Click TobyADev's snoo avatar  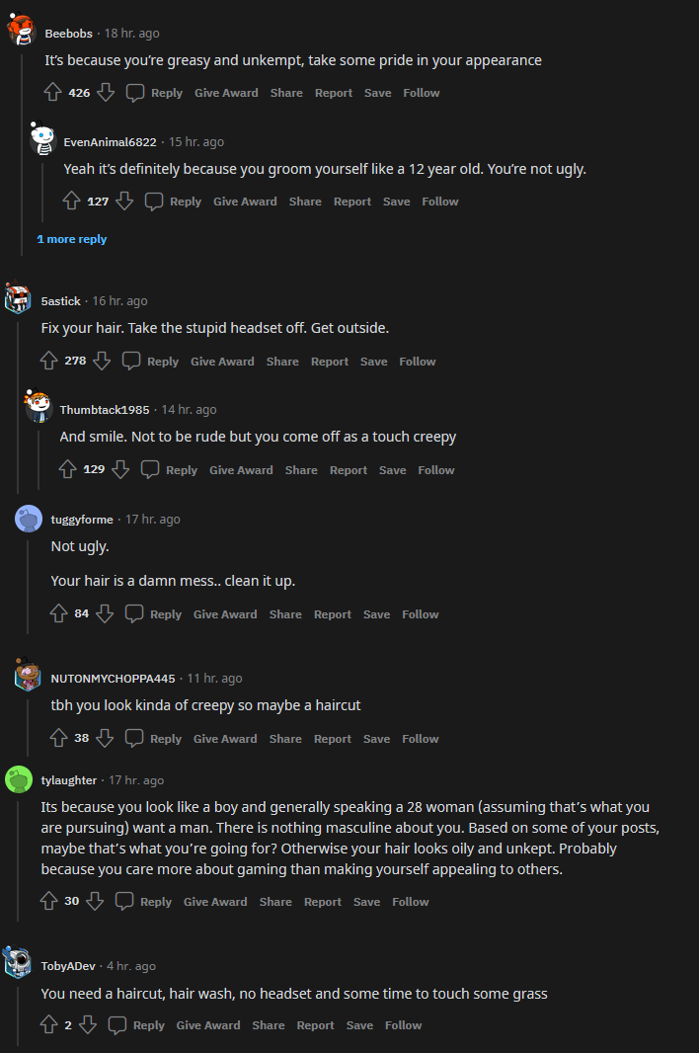point(19,965)
